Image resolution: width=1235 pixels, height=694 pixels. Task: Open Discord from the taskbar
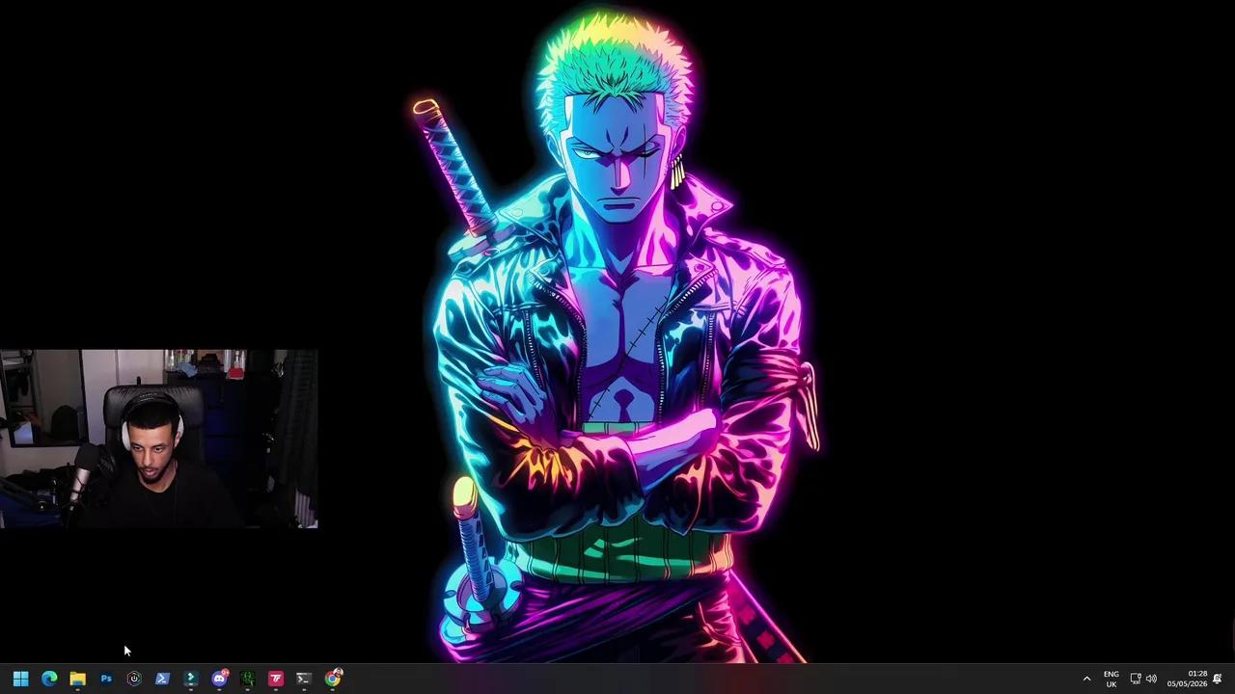[219, 679]
